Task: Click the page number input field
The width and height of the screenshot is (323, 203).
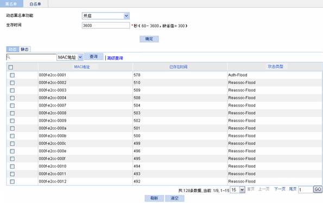Action: [305, 190]
